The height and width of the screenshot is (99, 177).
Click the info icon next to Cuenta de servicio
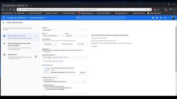54,80
